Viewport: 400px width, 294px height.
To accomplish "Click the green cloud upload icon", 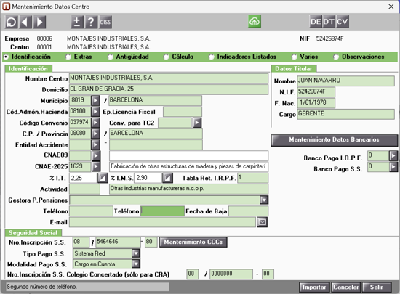I will [x=255, y=21].
